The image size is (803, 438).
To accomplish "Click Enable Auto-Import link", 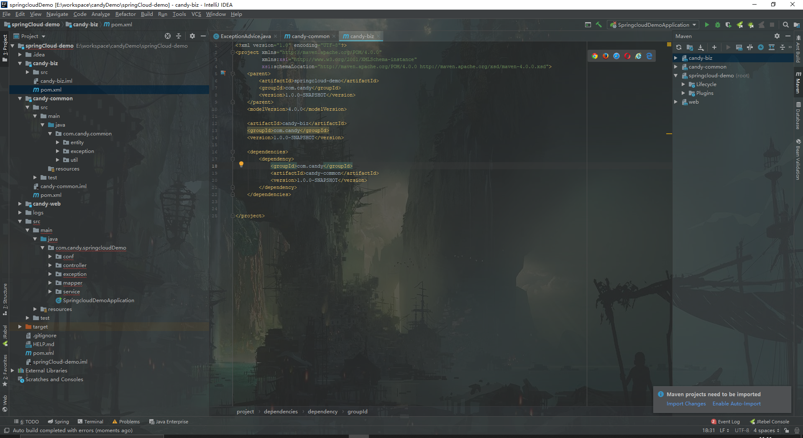I will pyautogui.click(x=737, y=404).
